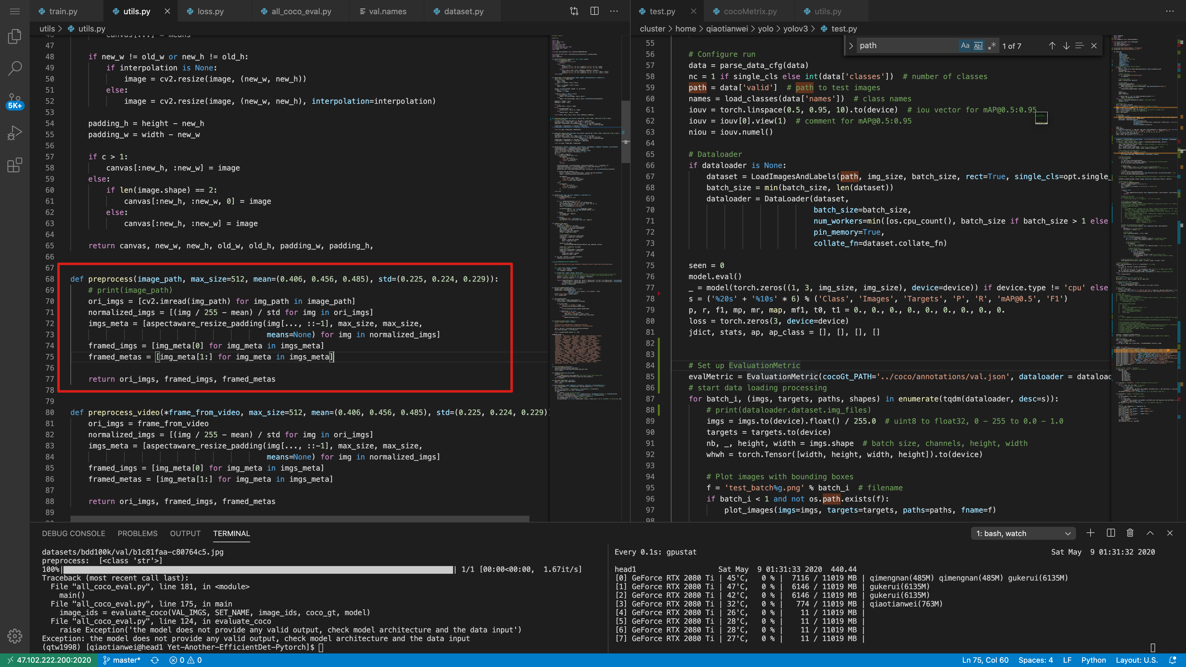Disable Match Whole Word in the find widget
Viewport: 1186px width, 667px height.
978,46
